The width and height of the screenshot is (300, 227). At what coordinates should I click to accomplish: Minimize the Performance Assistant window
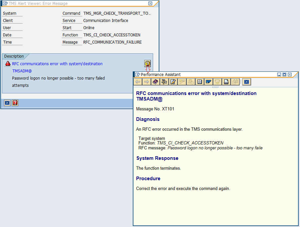coord(279,75)
